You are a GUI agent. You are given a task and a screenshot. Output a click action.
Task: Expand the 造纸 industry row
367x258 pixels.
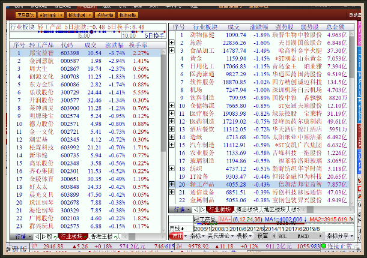click(x=172, y=137)
